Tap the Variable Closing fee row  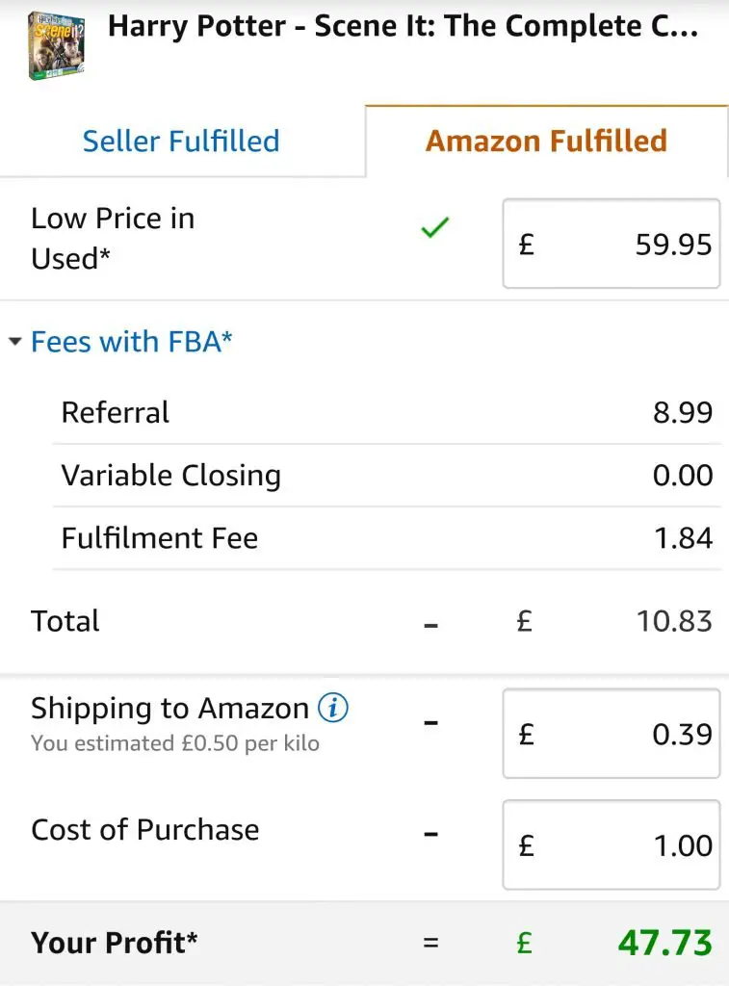[387, 476]
